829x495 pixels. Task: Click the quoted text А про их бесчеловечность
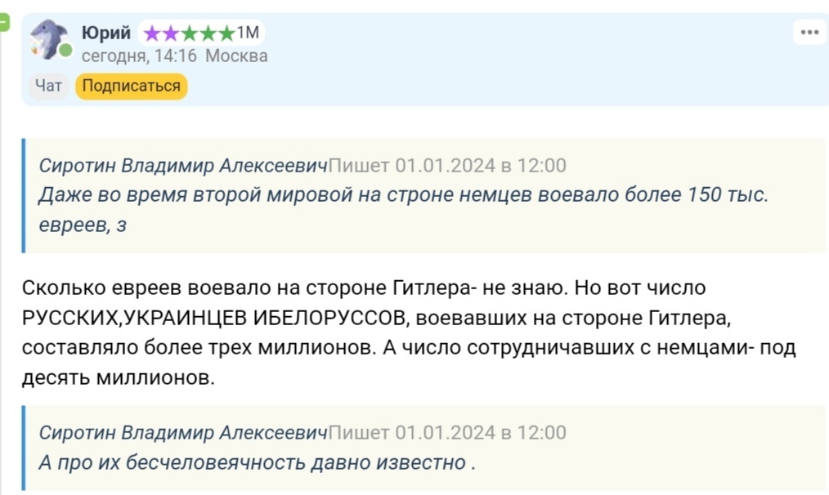point(257,462)
